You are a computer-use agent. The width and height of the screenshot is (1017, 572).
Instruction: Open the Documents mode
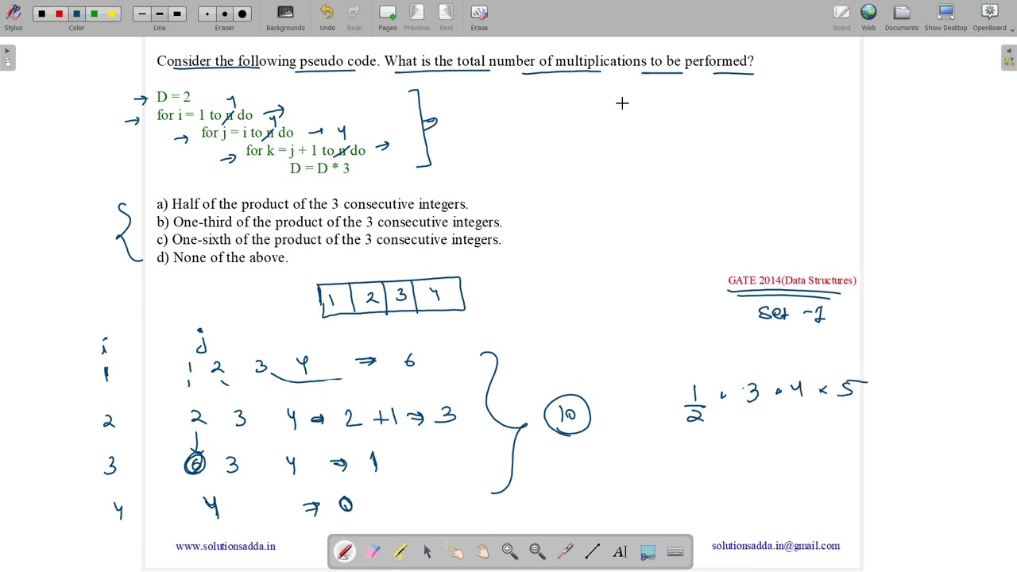902,17
